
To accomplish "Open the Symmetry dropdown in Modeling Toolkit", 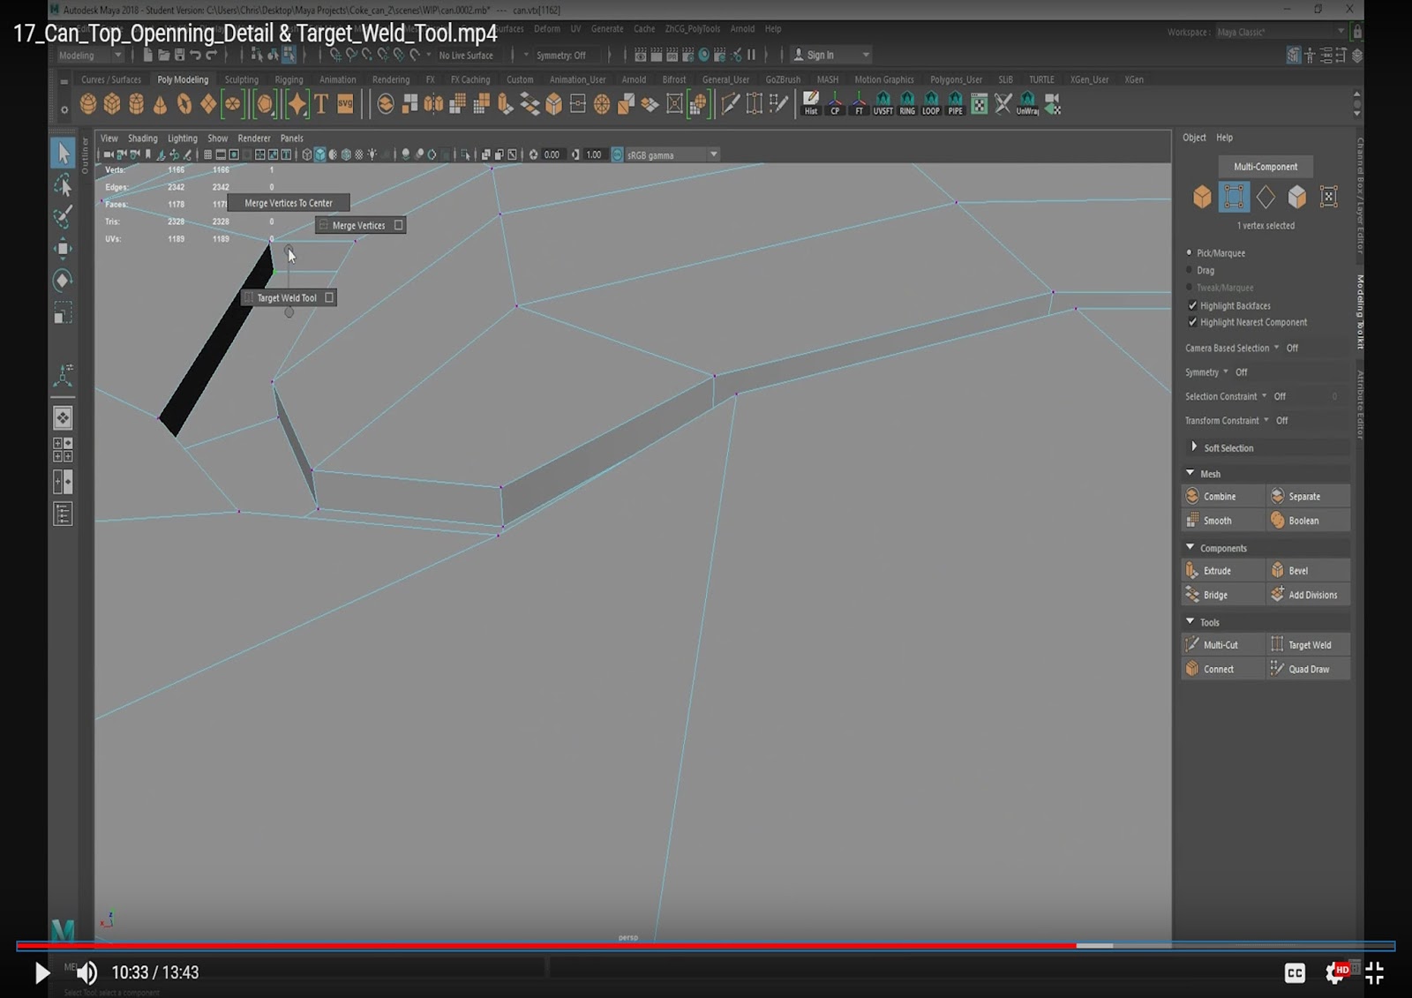I will pyautogui.click(x=1227, y=371).
